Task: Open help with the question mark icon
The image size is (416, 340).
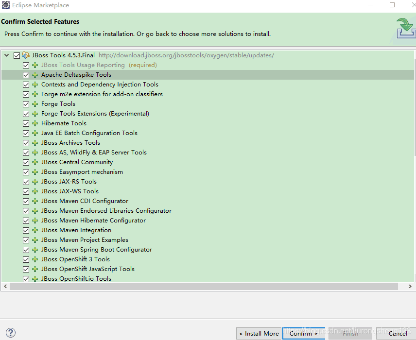Action: 11,333
